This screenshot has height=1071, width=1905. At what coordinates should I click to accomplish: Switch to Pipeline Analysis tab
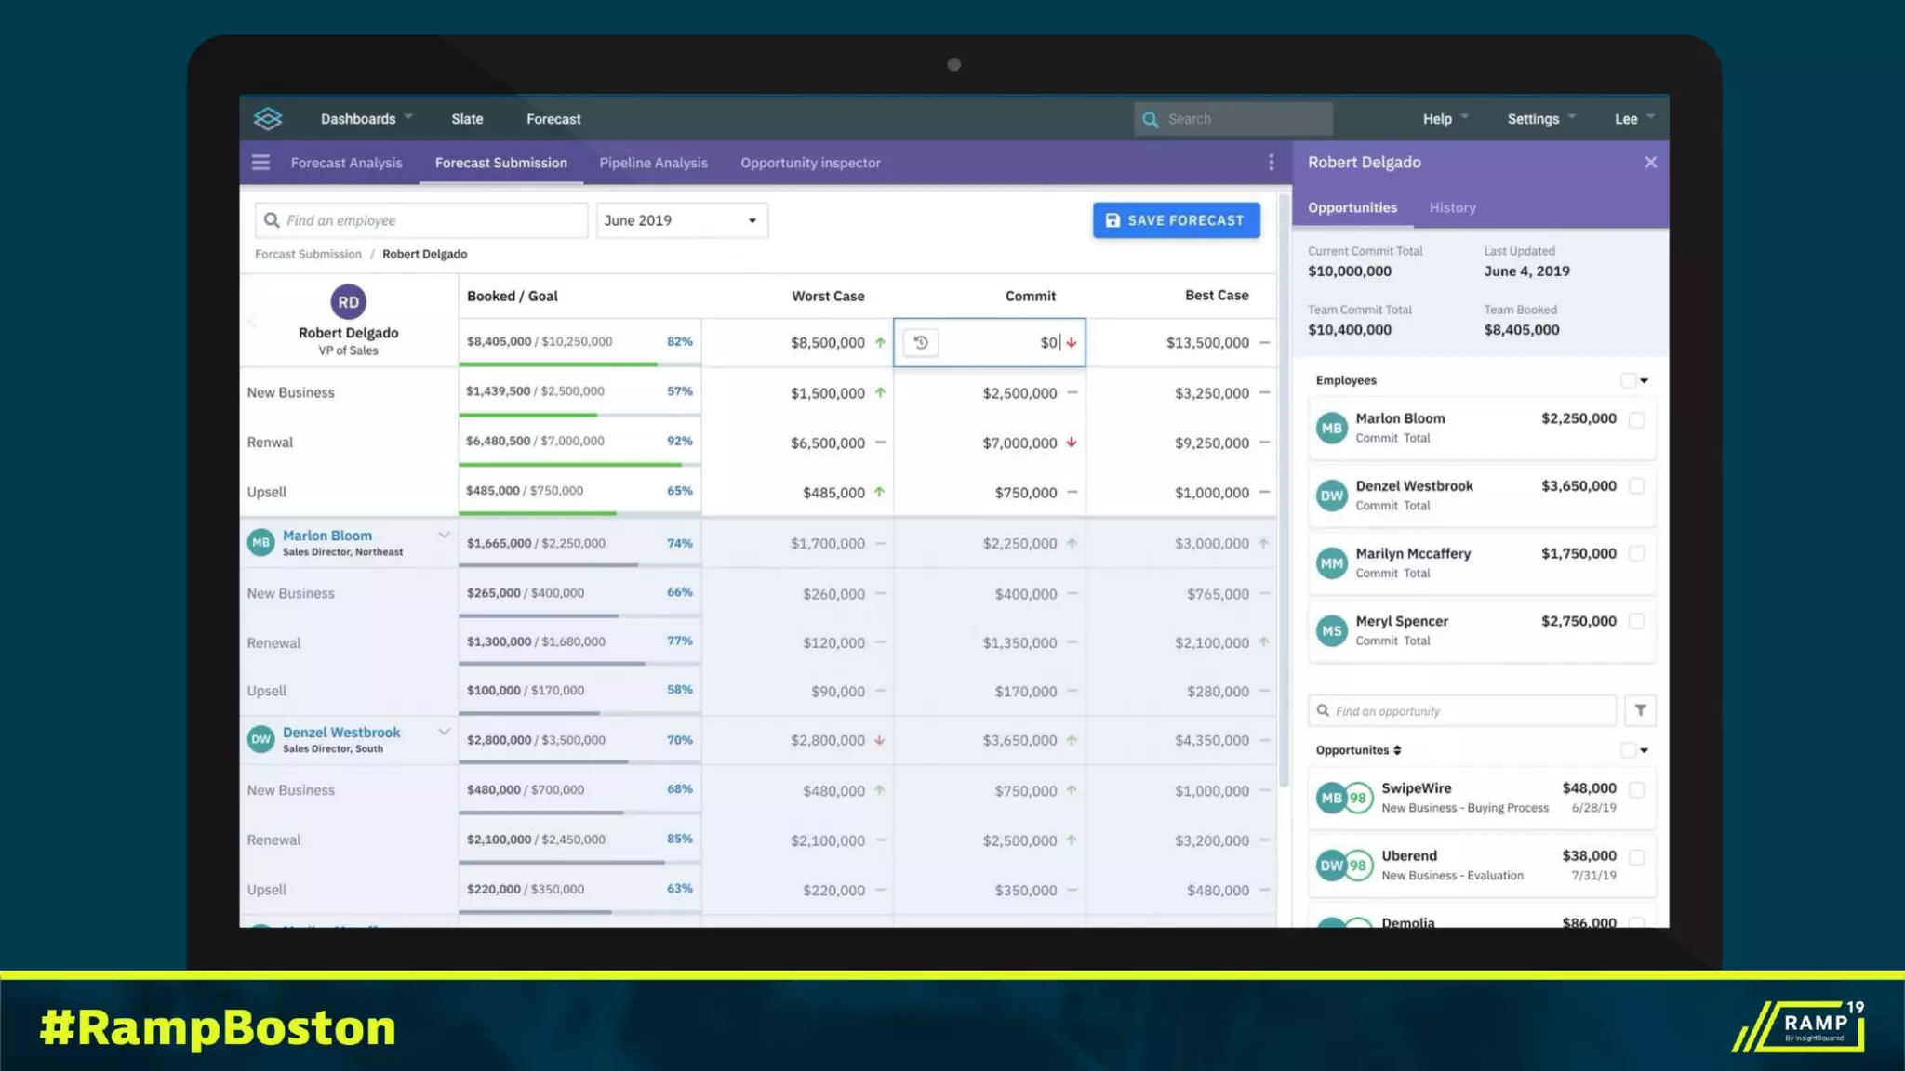[653, 163]
